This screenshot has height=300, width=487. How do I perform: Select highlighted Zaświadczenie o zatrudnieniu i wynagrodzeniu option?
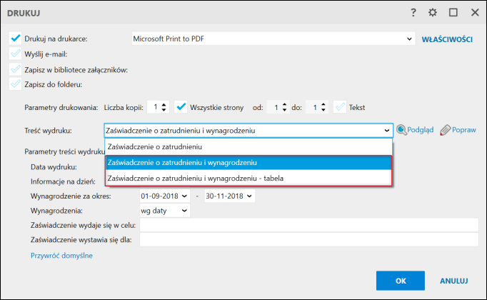pos(248,162)
